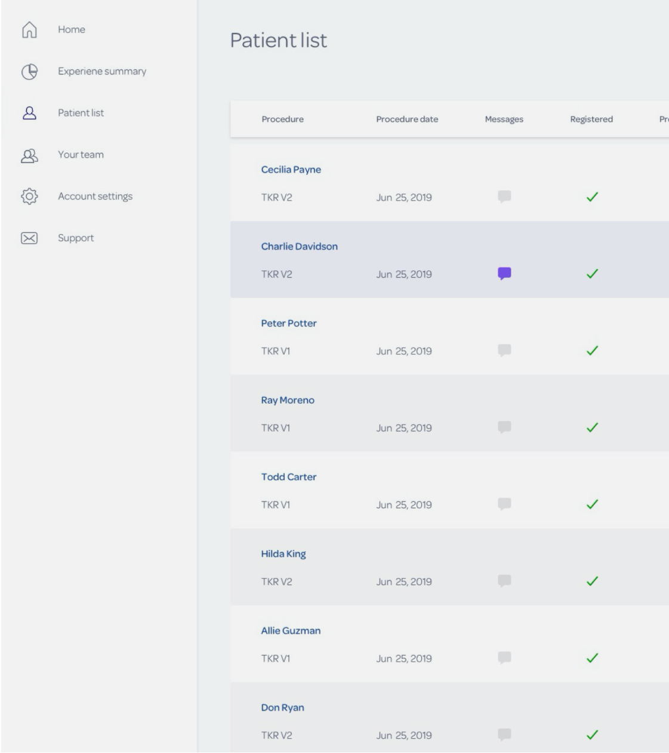Select Your team in the sidebar
The width and height of the screenshot is (669, 753).
point(81,155)
